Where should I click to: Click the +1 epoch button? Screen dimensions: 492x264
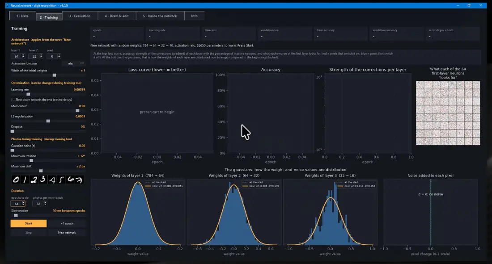[x=67, y=223]
